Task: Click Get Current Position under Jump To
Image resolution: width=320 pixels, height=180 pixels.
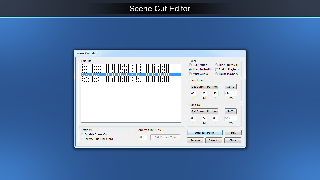Action: [x=204, y=111]
